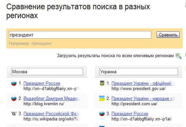
Task: Click xn--d1abbgf6aiiy URL in Москва column
Action: 51,89
